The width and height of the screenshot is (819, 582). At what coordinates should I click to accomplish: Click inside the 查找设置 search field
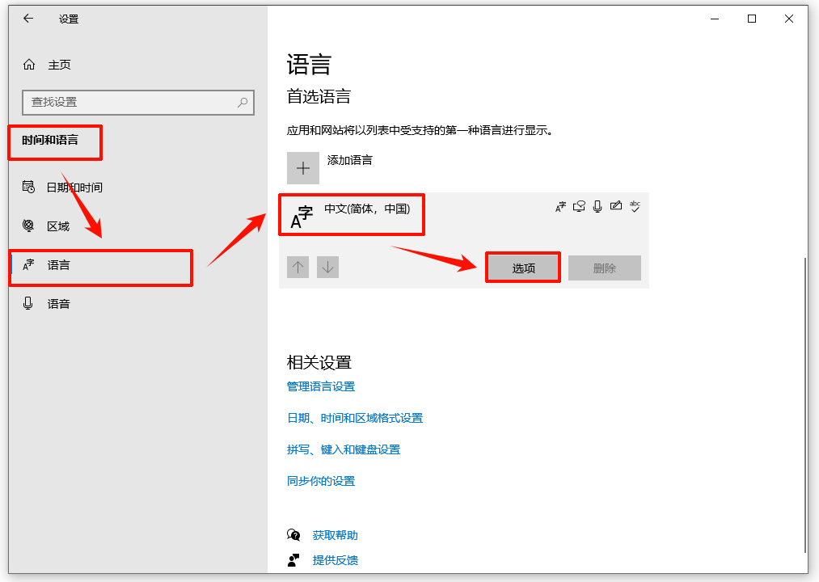coord(137,103)
